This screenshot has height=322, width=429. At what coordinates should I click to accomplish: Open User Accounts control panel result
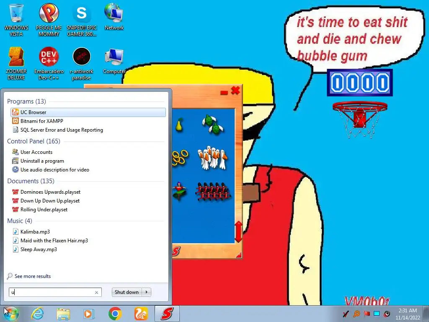coord(88,152)
